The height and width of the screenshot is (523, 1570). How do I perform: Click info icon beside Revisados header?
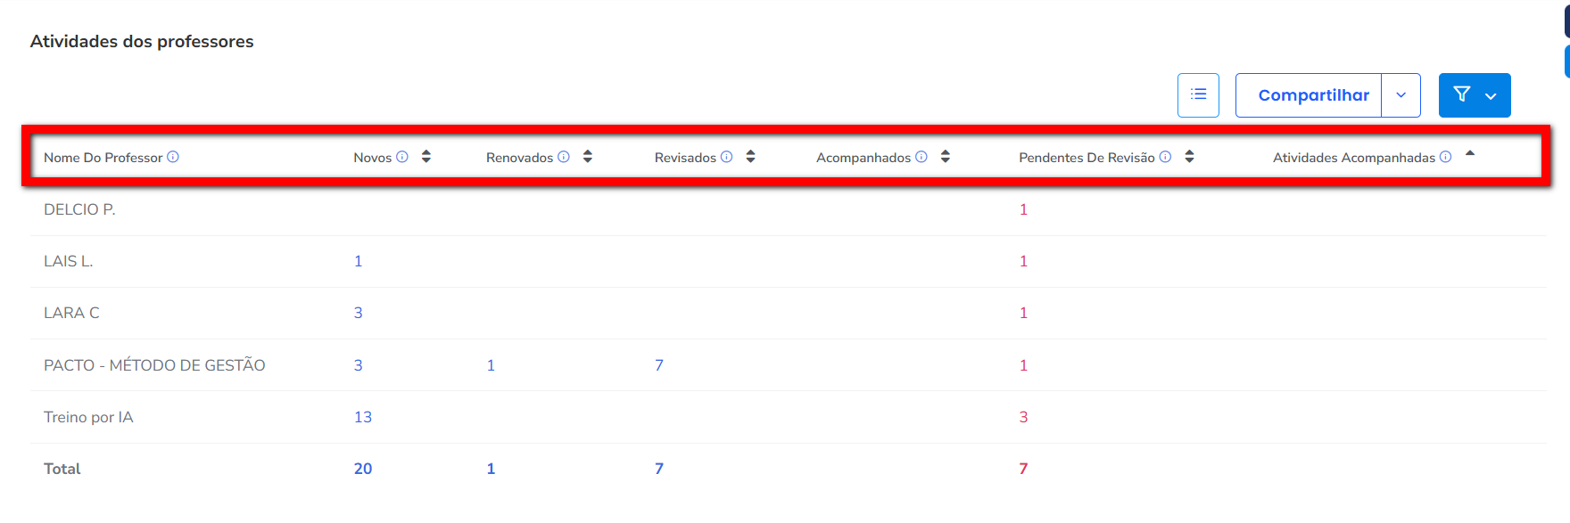pyautogui.click(x=727, y=157)
